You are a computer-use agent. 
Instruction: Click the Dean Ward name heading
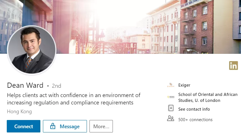pos(25,85)
